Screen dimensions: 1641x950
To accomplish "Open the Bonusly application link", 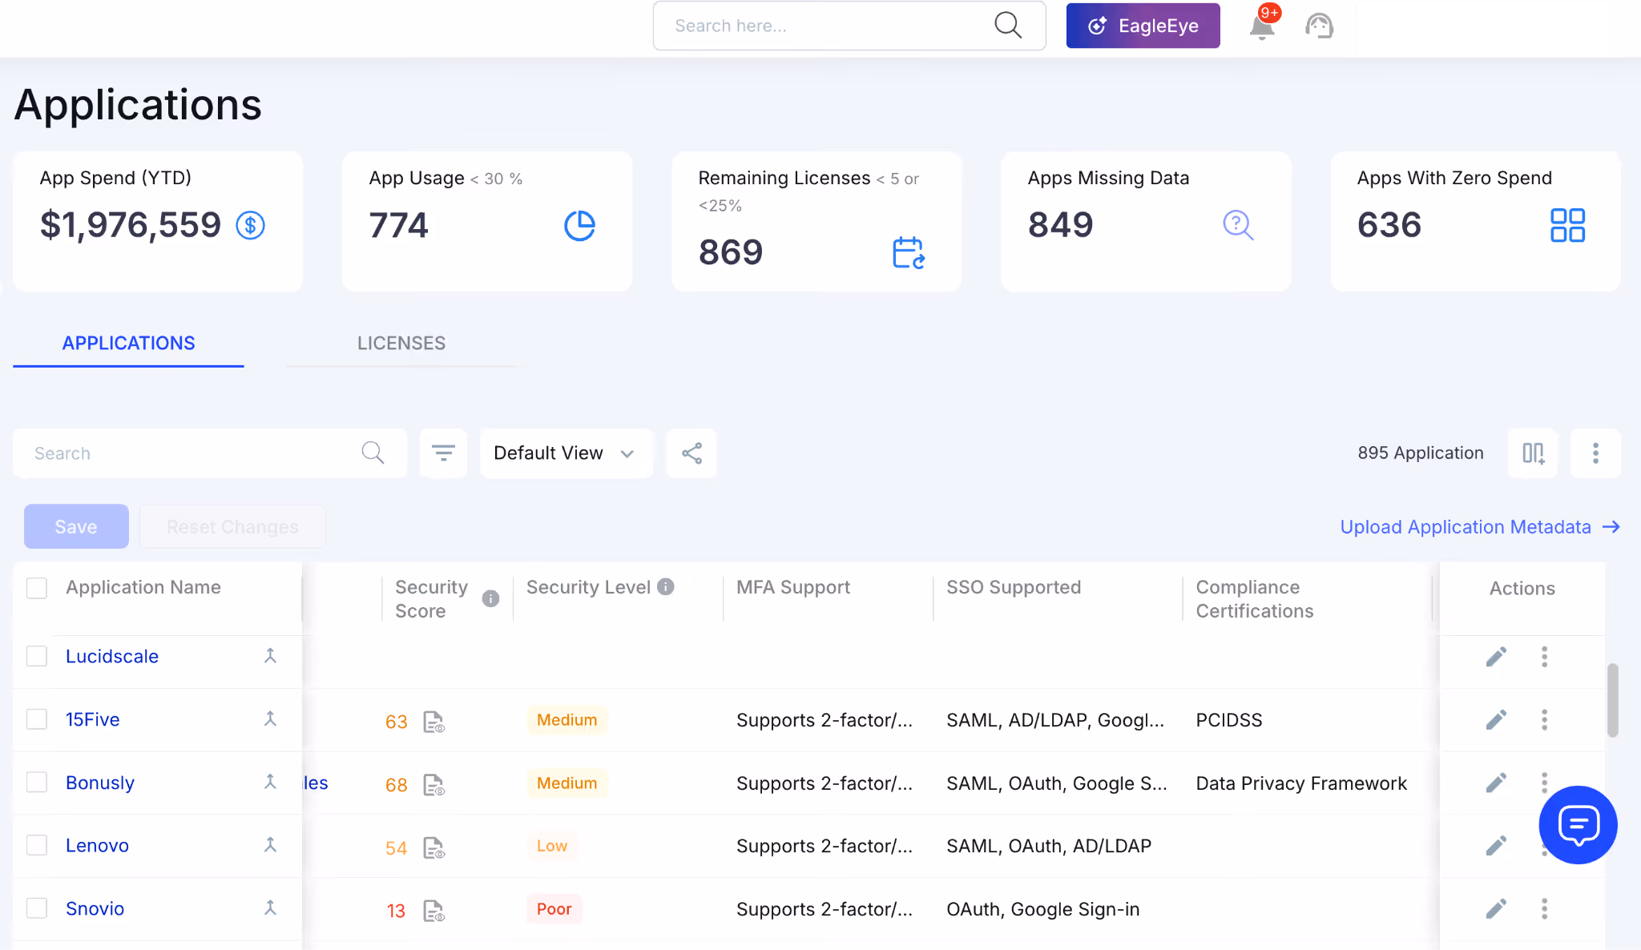I will pos(100,783).
